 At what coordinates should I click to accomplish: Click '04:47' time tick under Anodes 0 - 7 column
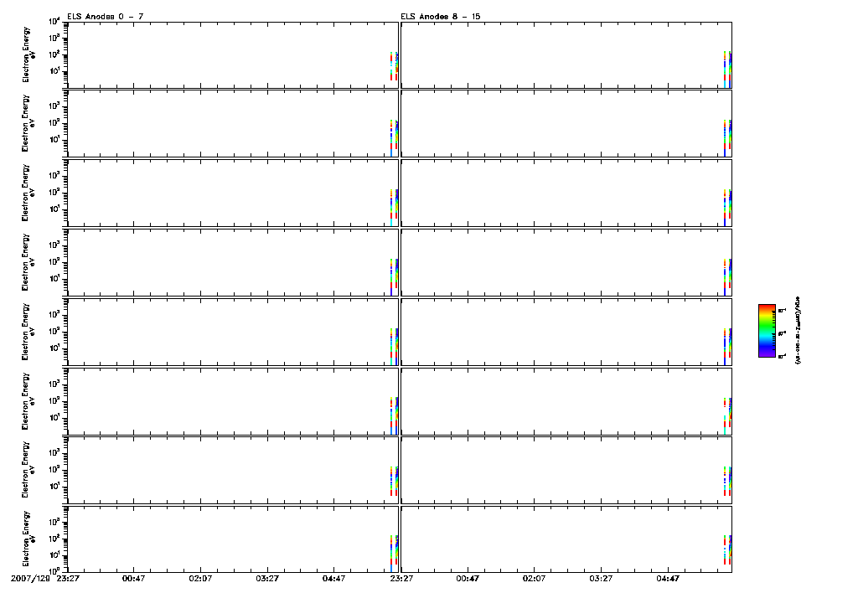[x=333, y=579]
